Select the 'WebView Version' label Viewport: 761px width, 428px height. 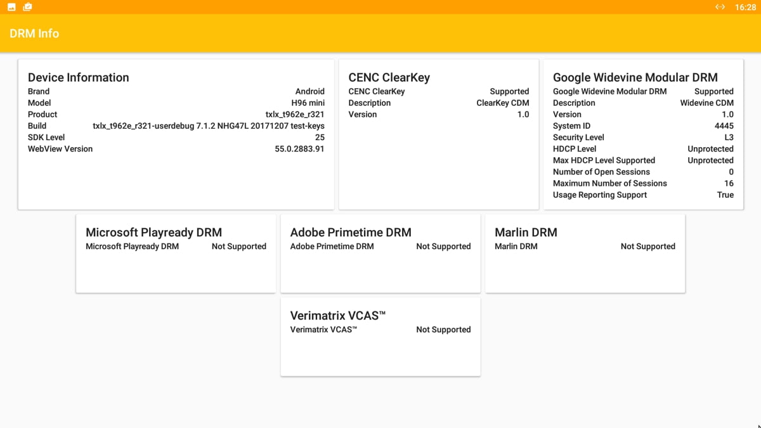click(x=60, y=148)
